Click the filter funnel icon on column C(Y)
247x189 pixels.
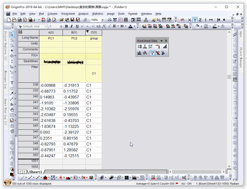88,32
